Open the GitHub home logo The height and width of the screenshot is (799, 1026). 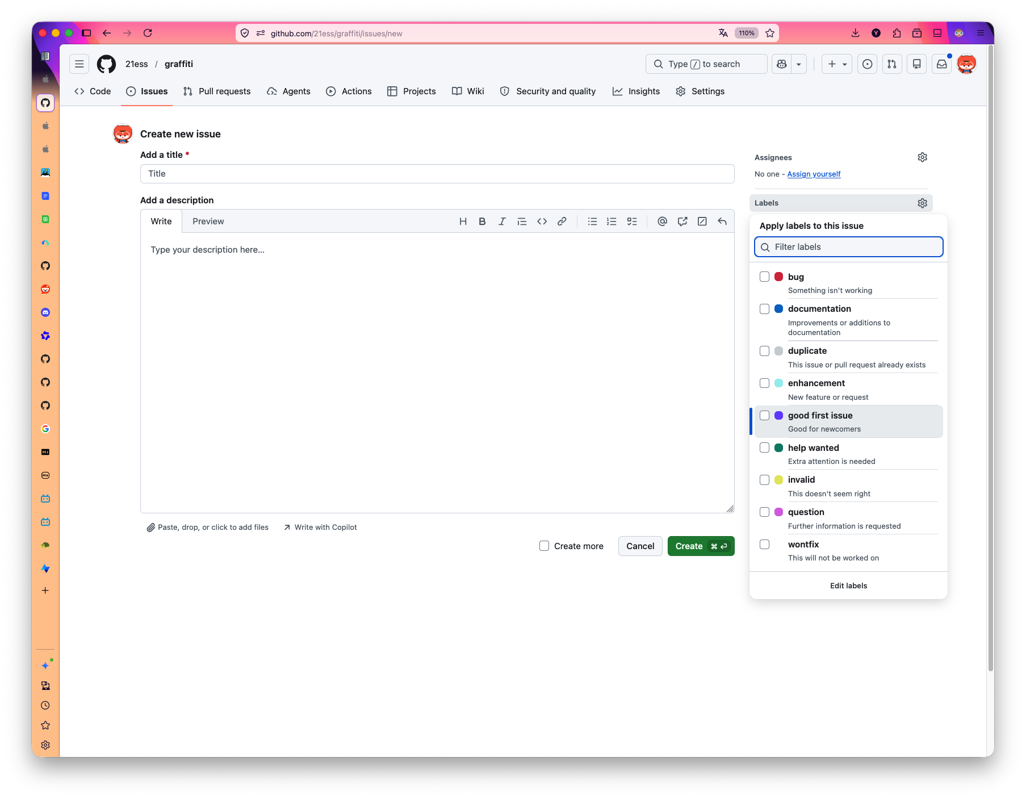click(106, 64)
